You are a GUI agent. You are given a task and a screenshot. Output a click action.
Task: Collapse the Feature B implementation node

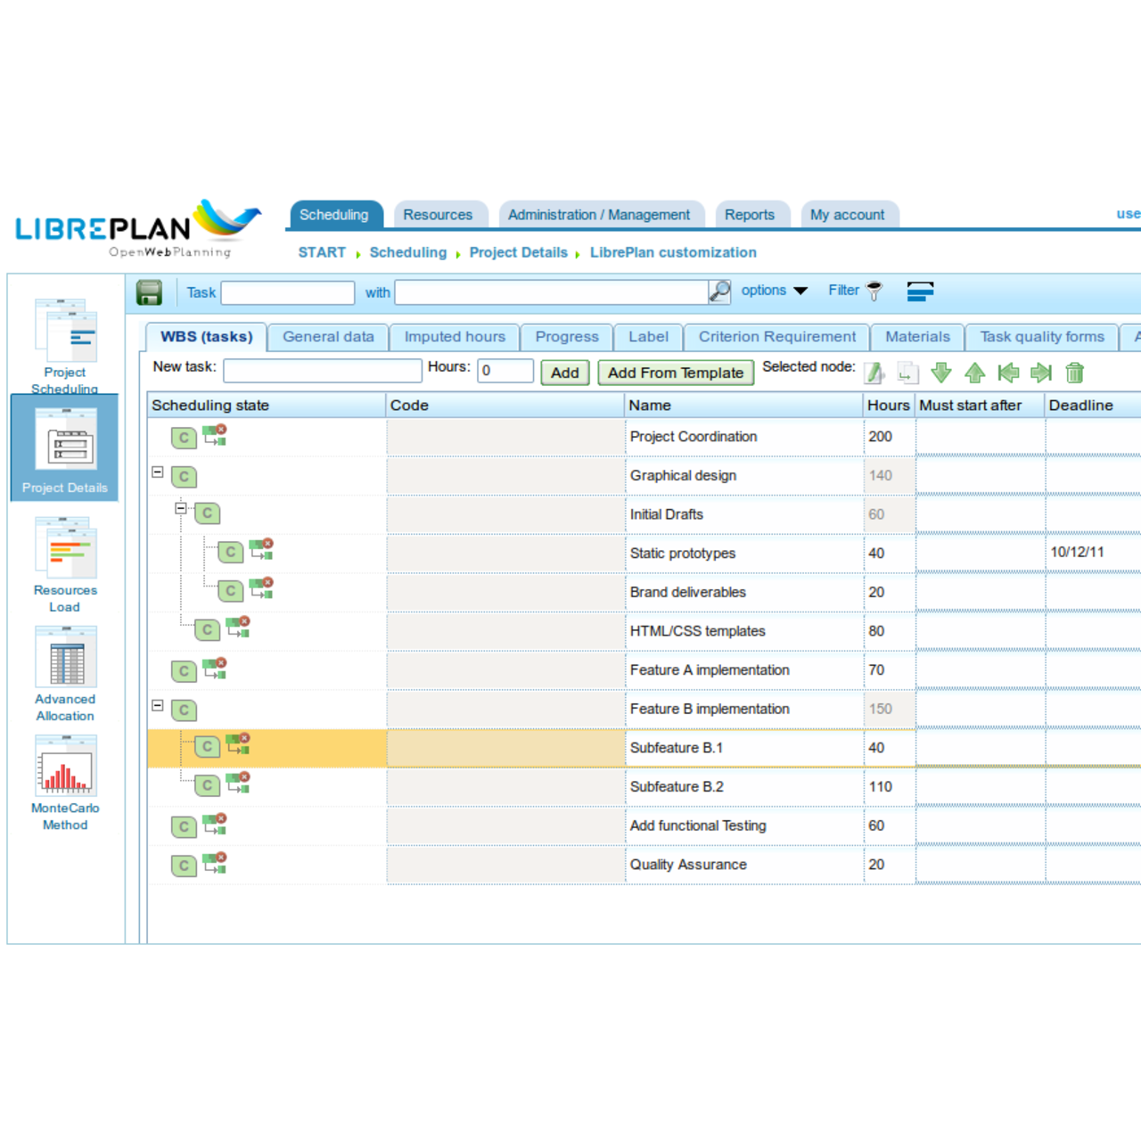[x=157, y=706]
